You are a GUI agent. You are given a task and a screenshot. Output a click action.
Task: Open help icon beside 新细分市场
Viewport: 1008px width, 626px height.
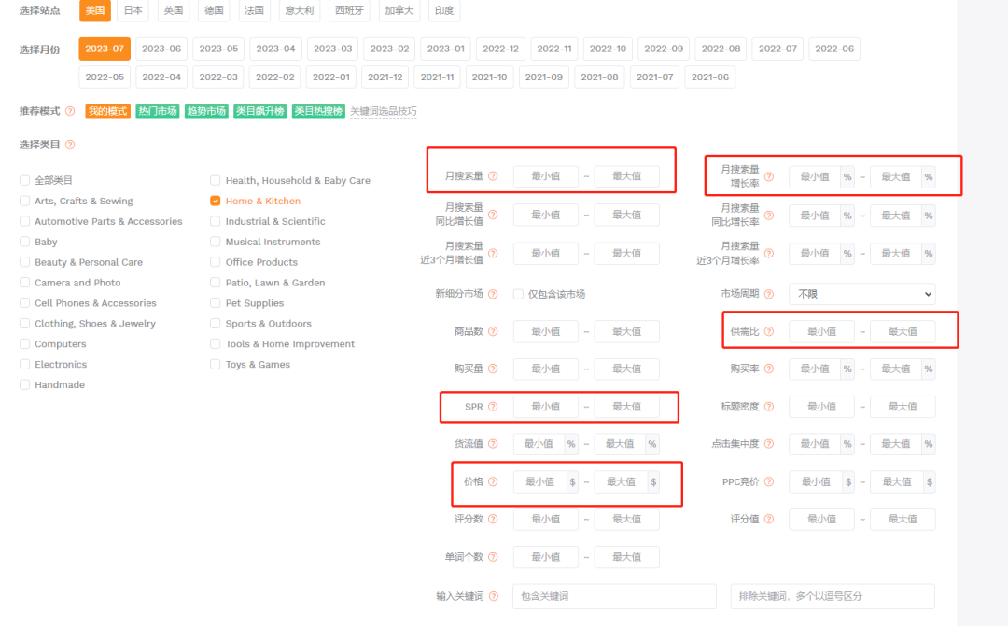493,294
